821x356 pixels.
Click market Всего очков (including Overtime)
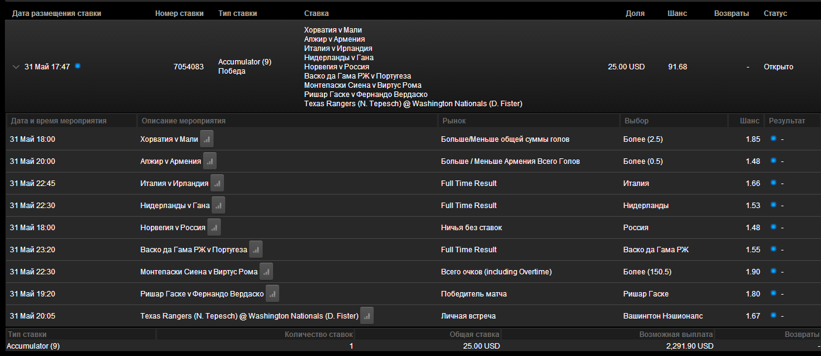(x=496, y=272)
